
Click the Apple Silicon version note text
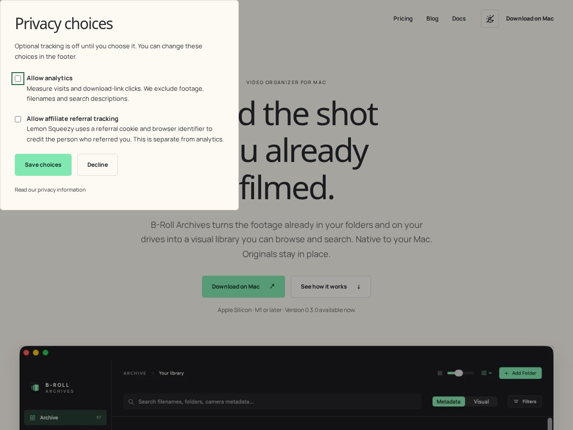pos(286,310)
